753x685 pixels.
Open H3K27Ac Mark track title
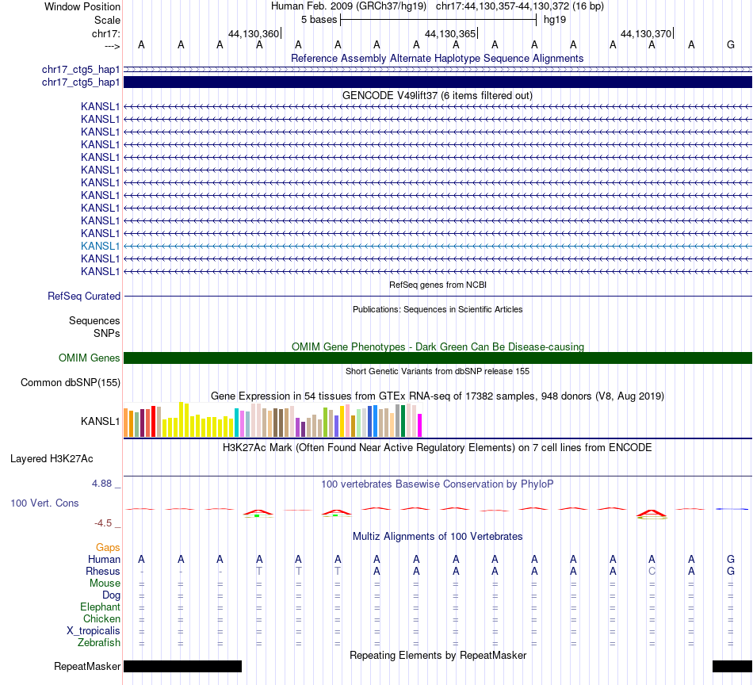(437, 448)
